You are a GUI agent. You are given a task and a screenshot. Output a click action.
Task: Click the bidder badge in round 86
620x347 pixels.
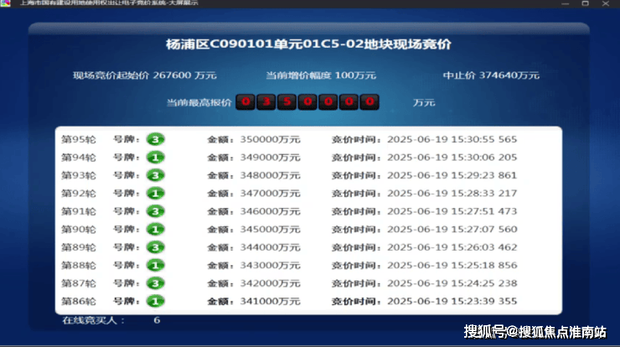155,301
